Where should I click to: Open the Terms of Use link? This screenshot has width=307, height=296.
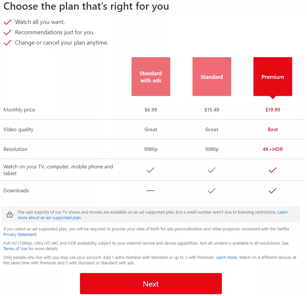(x=15, y=249)
